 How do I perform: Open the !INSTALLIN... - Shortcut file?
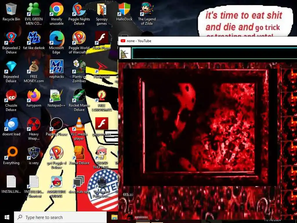coord(34,187)
